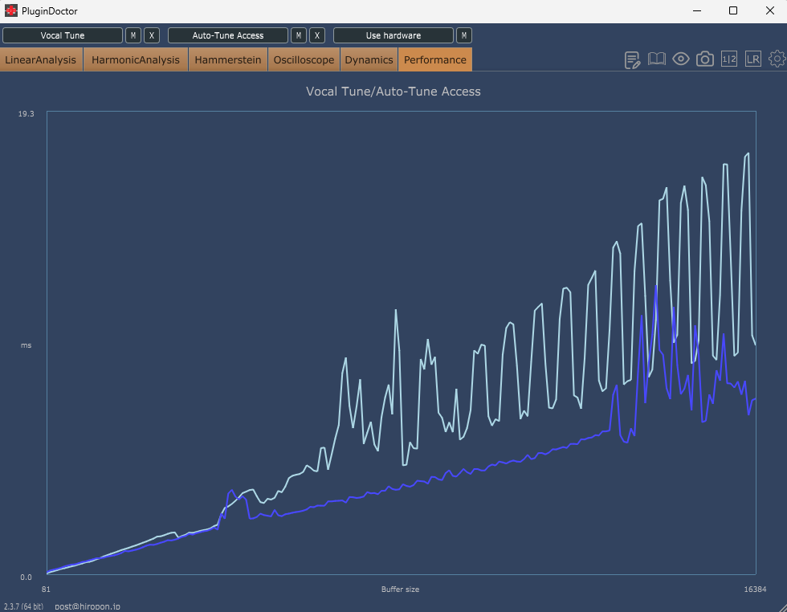Minimize the PluginDoctor window
This screenshot has width=787, height=612.
pos(697,10)
